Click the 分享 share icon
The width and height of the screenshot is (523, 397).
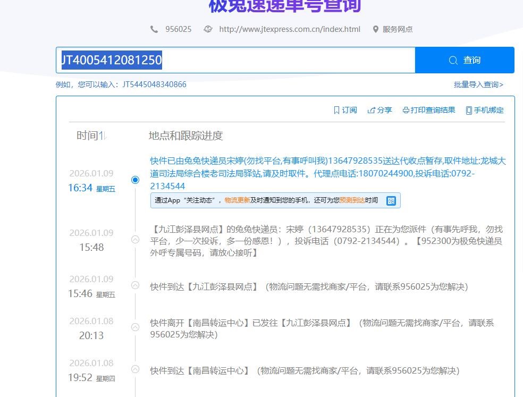pyautogui.click(x=372, y=110)
